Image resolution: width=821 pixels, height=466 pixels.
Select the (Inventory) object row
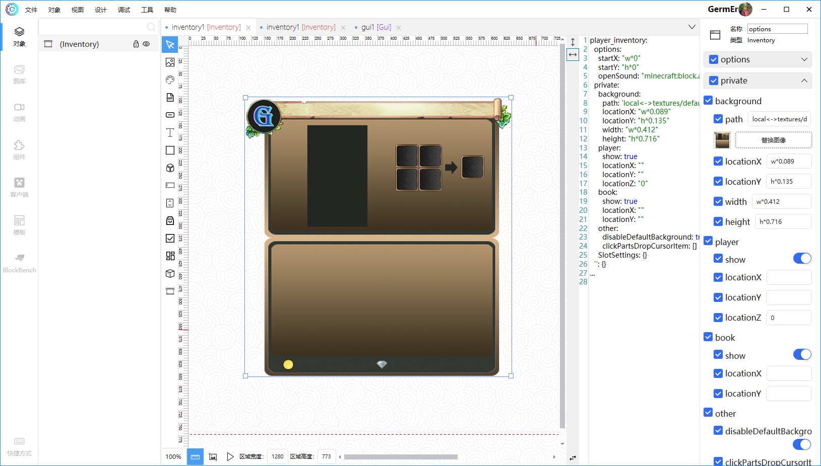pos(99,44)
